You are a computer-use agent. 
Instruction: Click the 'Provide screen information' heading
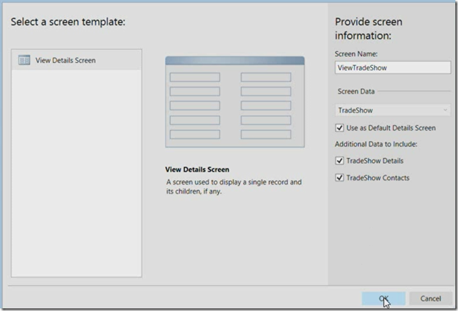(368, 28)
